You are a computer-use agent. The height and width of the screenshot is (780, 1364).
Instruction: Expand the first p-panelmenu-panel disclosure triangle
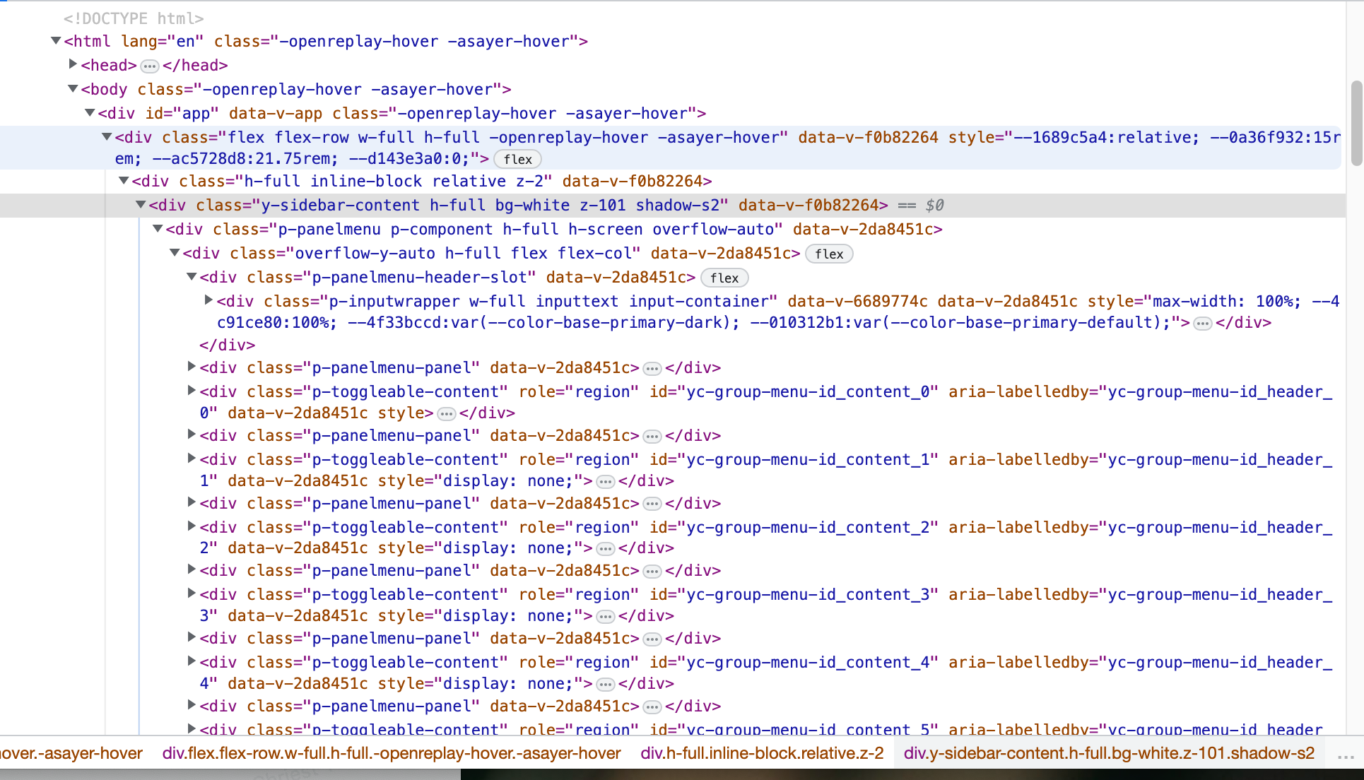pyautogui.click(x=191, y=366)
